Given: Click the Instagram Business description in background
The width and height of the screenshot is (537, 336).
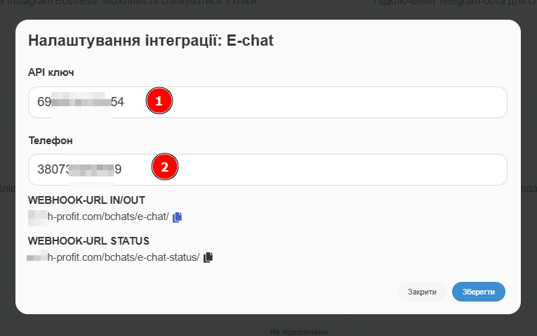Looking at the screenshot, I should pos(140,4).
